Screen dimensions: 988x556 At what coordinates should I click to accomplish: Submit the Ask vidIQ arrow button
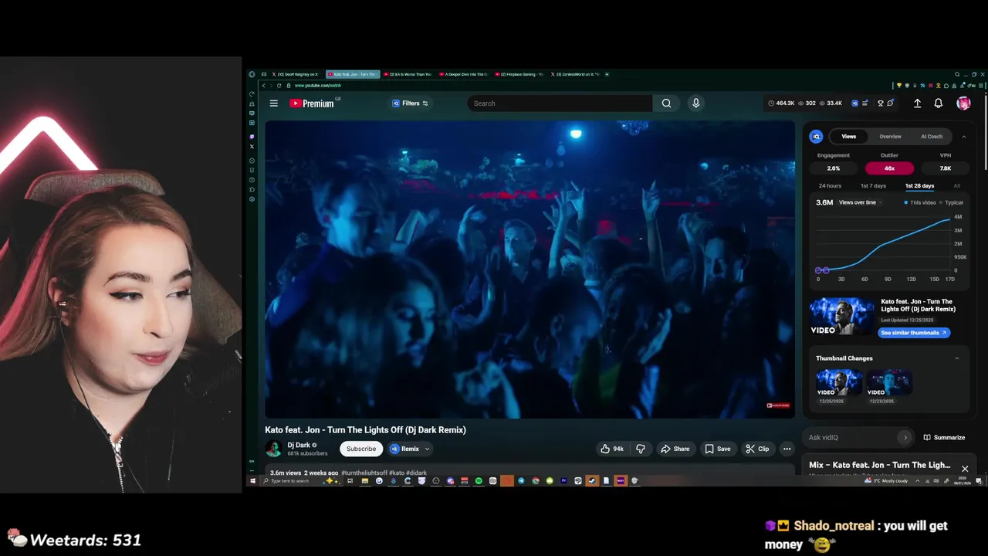pyautogui.click(x=905, y=438)
